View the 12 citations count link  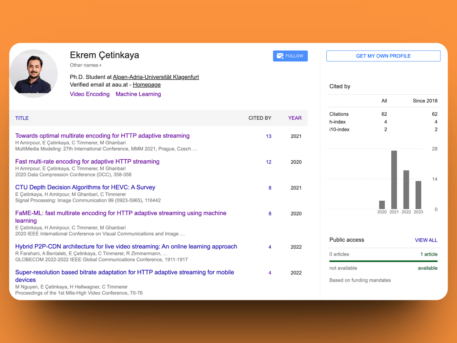268,162
